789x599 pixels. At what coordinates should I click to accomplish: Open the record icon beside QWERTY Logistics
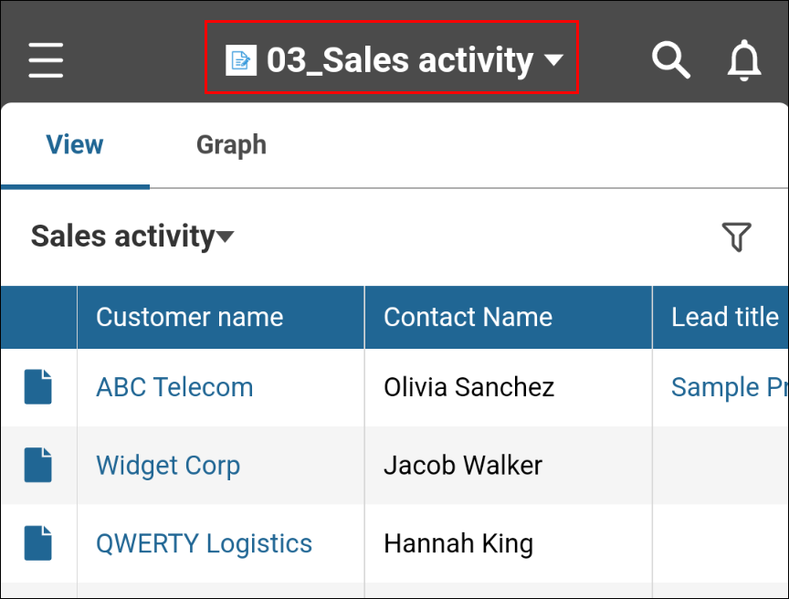pyautogui.click(x=37, y=542)
